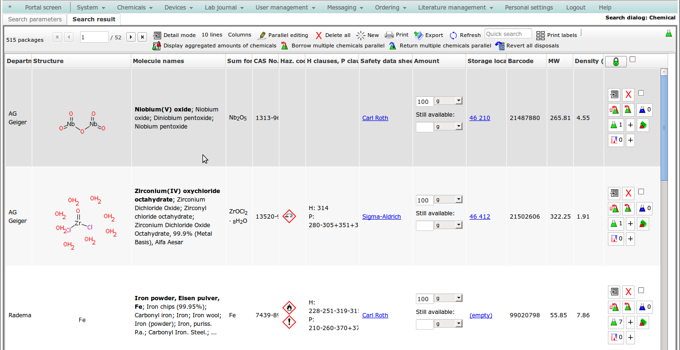The image size is (680, 350).
Task: Follow the storage location link 46 210
Action: click(x=479, y=118)
